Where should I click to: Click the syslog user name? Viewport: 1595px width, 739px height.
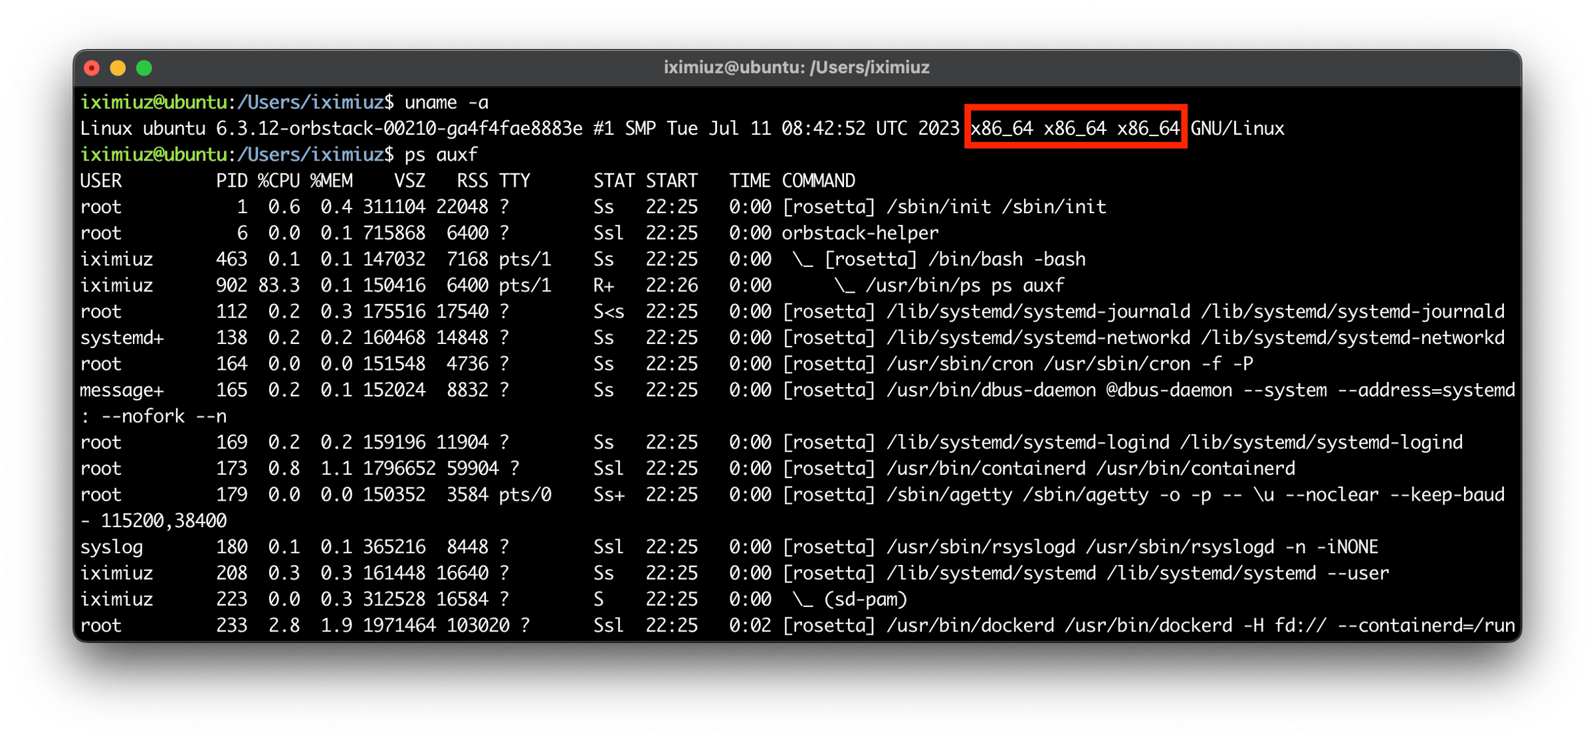(112, 548)
